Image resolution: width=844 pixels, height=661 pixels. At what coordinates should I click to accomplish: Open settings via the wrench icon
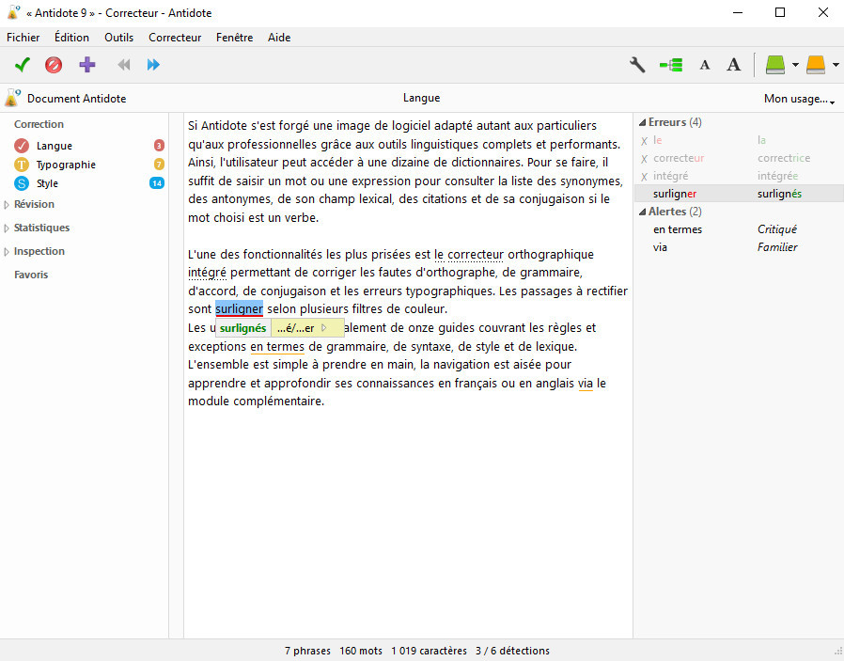(x=637, y=65)
